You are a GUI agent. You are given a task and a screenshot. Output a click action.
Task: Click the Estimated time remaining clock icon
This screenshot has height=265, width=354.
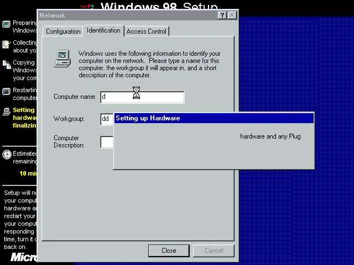7,155
